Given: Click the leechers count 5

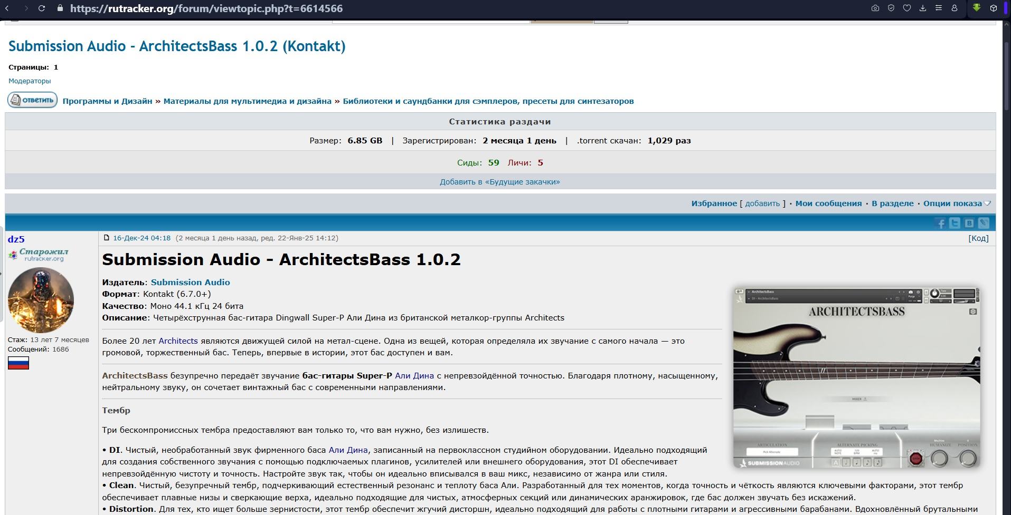Looking at the screenshot, I should pyautogui.click(x=540, y=163).
